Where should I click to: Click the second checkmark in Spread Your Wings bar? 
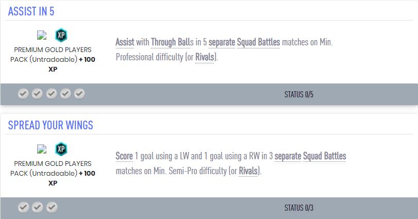(37, 208)
